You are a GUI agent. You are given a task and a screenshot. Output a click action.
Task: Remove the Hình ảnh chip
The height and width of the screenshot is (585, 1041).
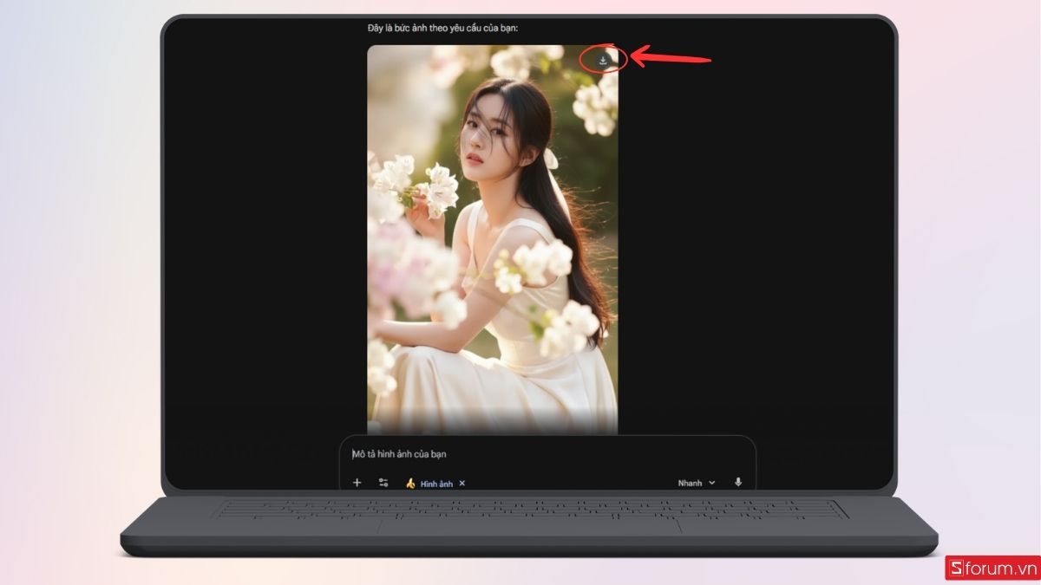pos(462,483)
